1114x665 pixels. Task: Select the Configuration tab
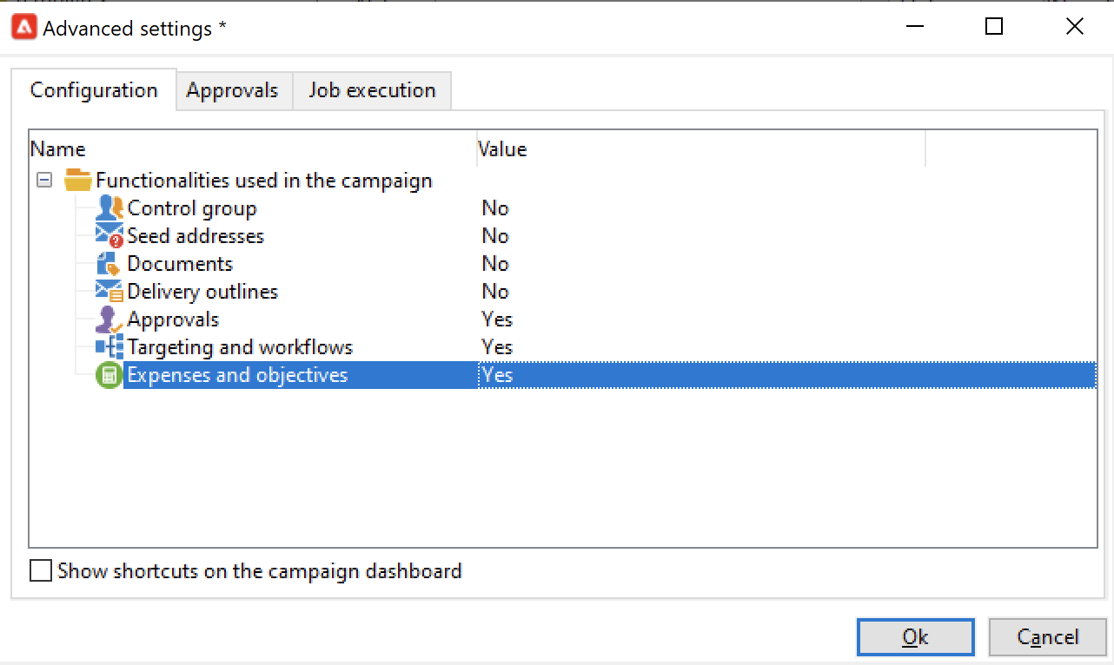pos(94,90)
